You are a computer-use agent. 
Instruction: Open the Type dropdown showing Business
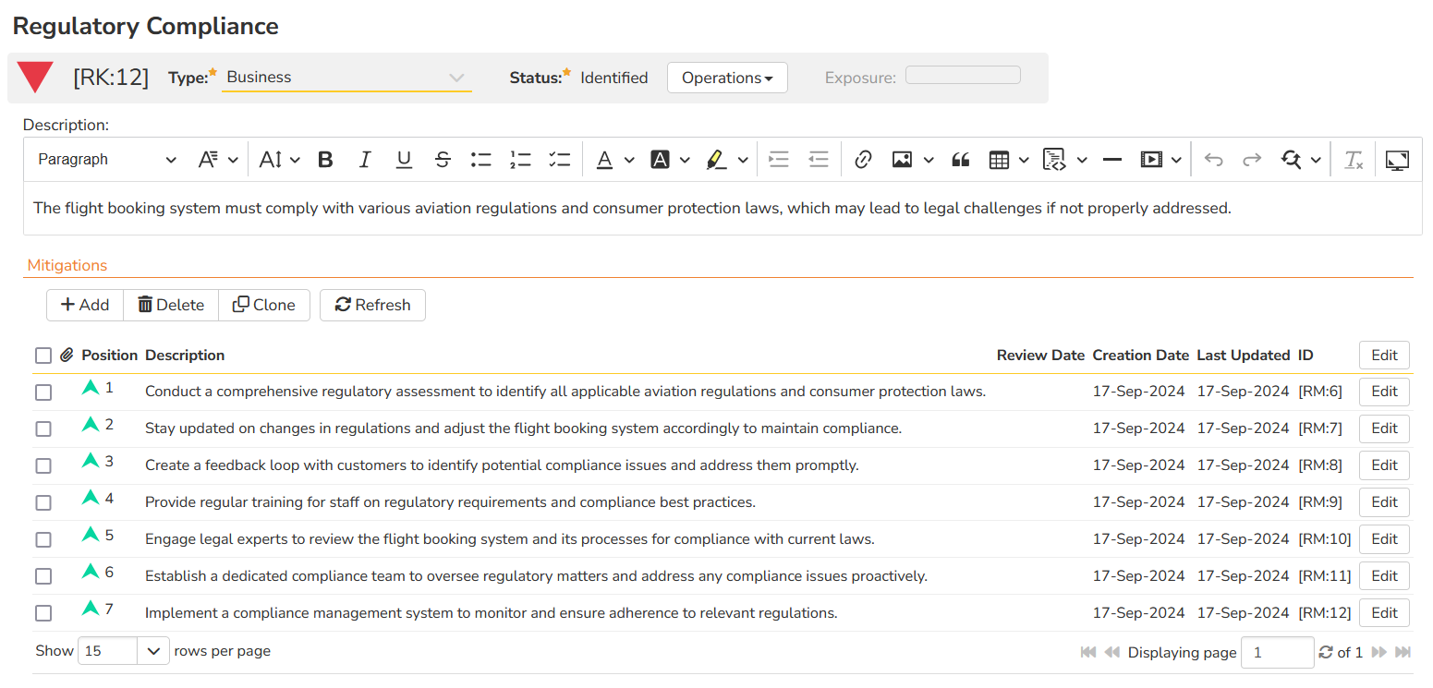(x=346, y=78)
